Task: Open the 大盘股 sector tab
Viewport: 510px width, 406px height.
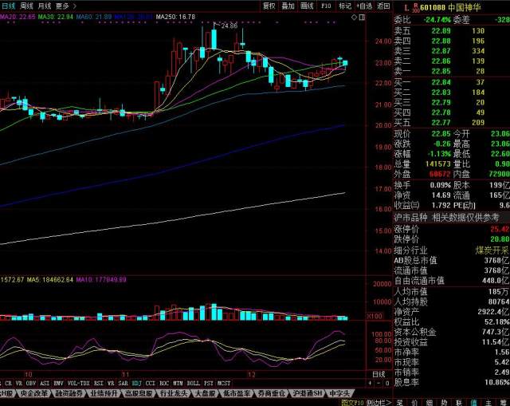Action: 206,393
